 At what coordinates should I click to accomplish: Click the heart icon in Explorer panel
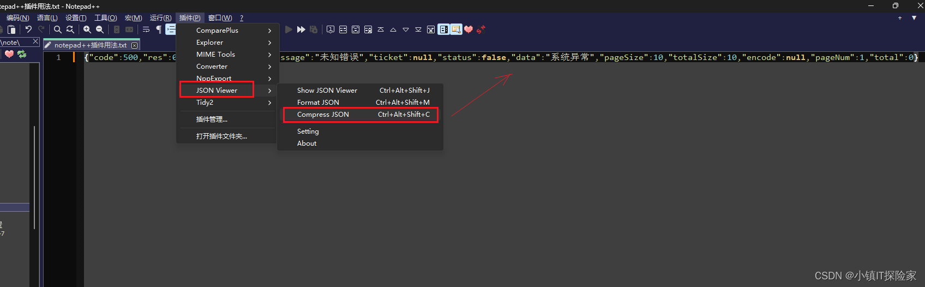point(9,54)
